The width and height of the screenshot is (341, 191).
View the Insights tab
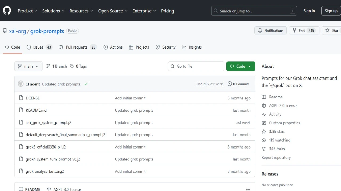192,47
